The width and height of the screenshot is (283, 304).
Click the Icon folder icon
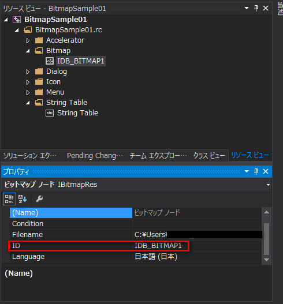point(39,82)
